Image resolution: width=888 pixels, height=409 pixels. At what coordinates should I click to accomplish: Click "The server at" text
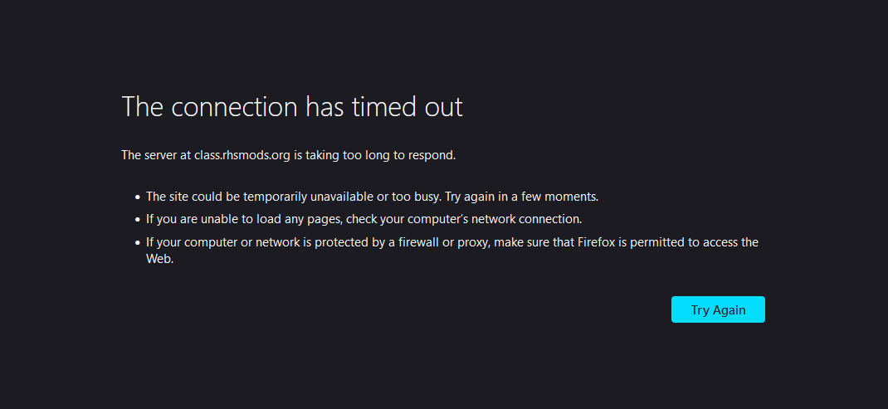(x=156, y=155)
